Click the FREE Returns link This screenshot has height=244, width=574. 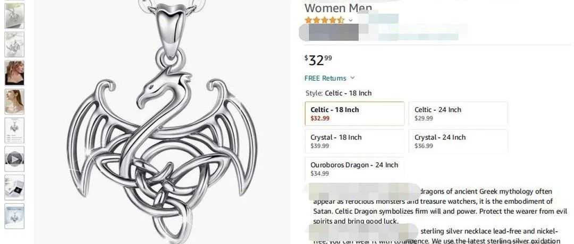point(325,78)
